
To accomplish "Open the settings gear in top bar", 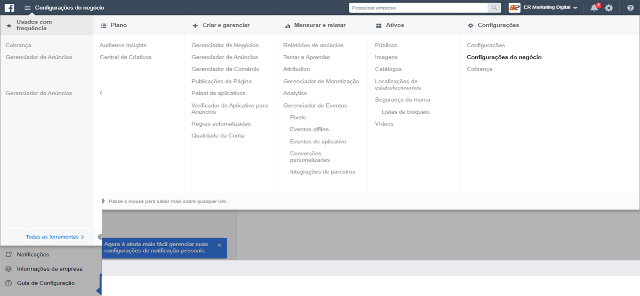I will tap(609, 8).
